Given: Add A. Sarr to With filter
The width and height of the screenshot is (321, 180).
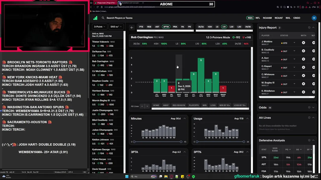Looking at the screenshot, I should coord(303,59).
